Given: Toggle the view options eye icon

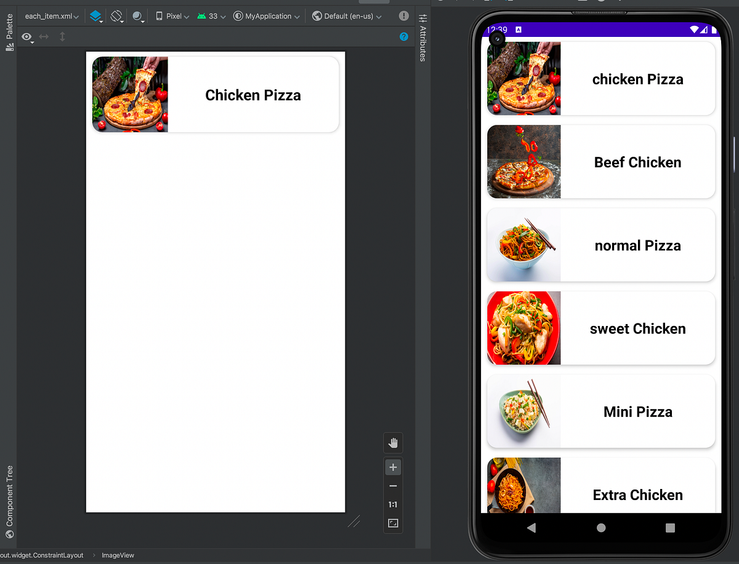Looking at the screenshot, I should pos(26,37).
